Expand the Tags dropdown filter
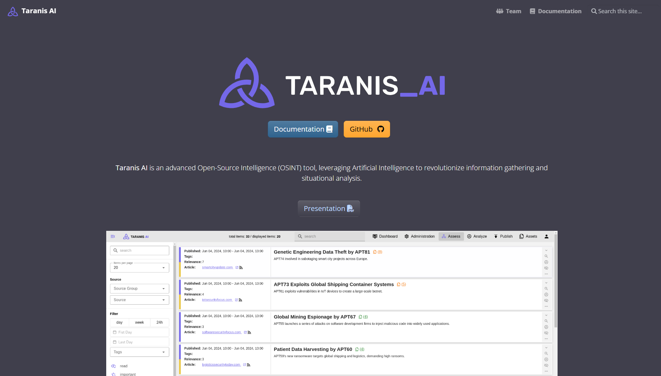The image size is (661, 376). pos(139,352)
